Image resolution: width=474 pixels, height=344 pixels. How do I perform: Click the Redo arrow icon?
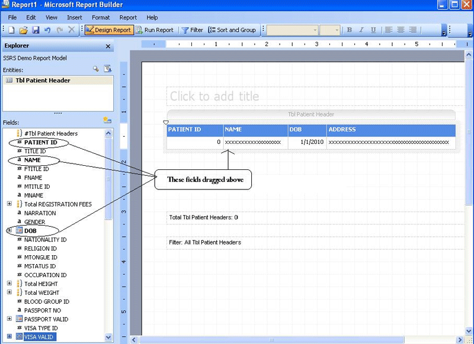point(60,30)
